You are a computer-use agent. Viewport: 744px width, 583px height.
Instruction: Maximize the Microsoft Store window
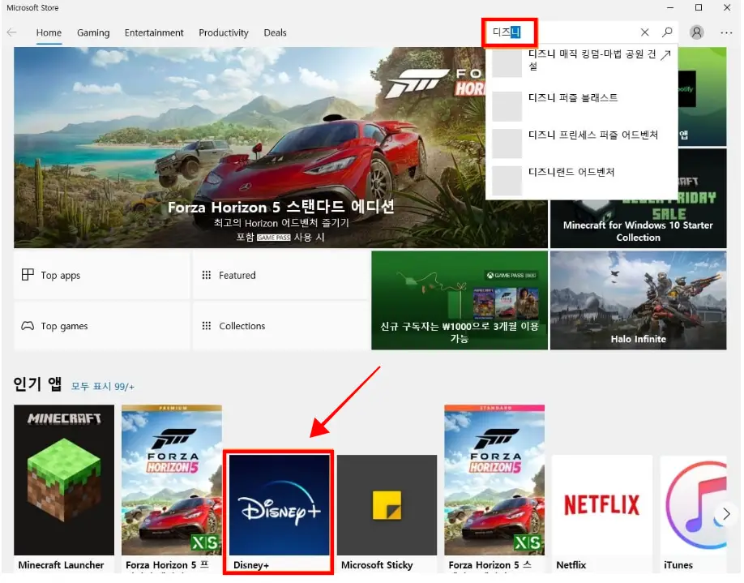[699, 7]
